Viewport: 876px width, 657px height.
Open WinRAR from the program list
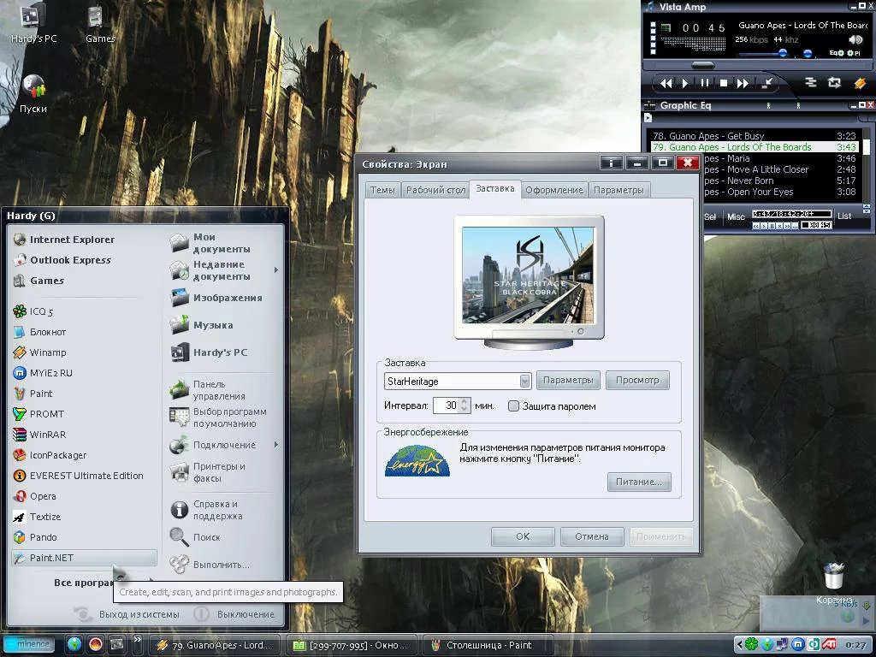(x=39, y=435)
